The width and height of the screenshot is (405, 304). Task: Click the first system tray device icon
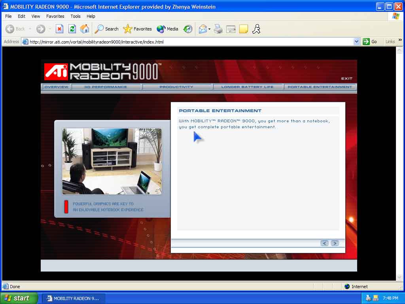(368, 298)
